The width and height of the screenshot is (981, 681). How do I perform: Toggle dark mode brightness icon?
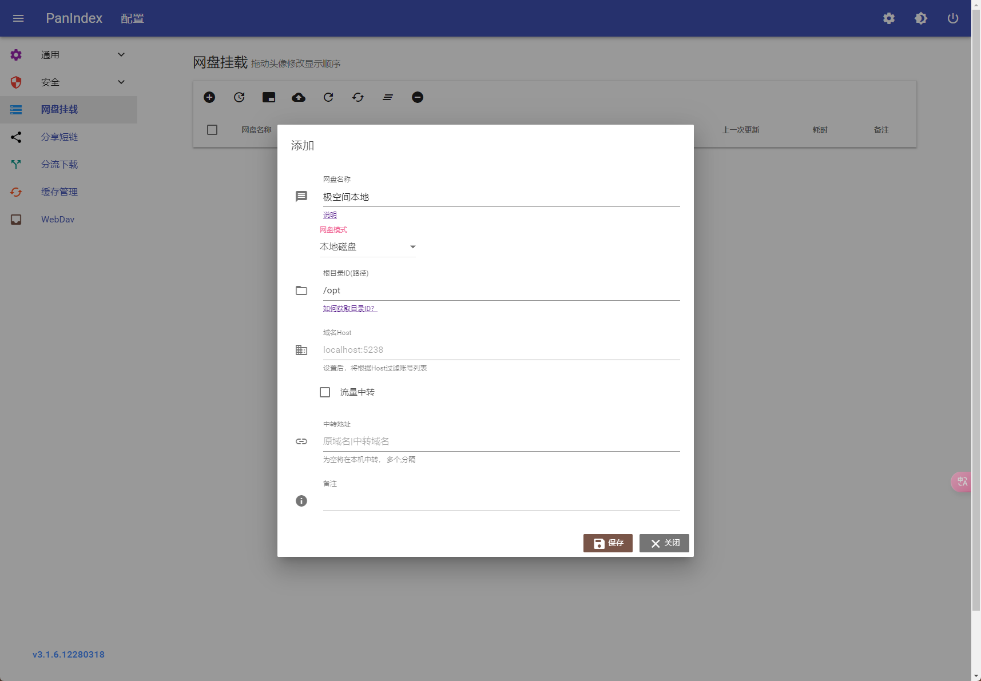pyautogui.click(x=921, y=18)
